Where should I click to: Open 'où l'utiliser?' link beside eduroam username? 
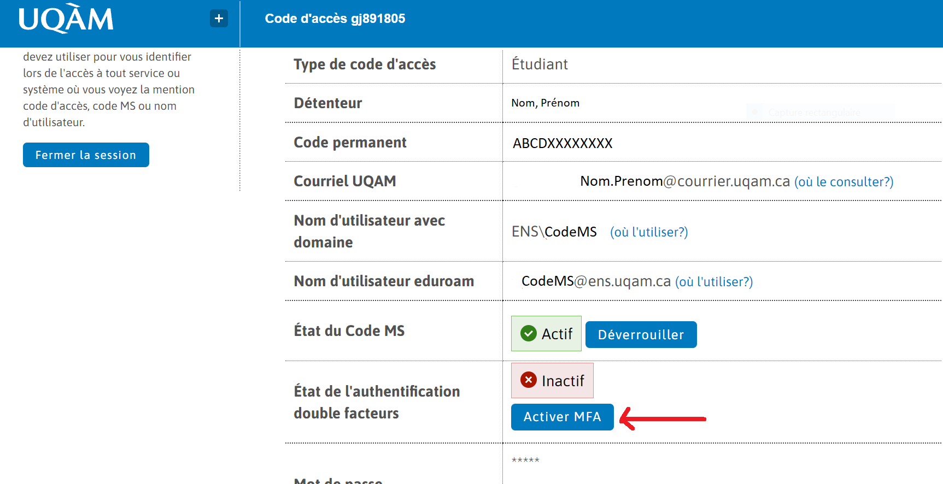tap(714, 282)
